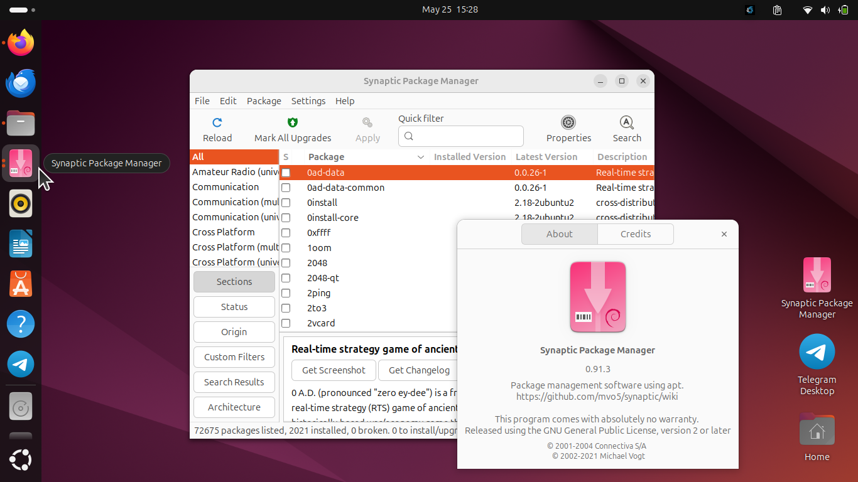Viewport: 858px width, 482px height.
Task: Select the Communication section
Action: pos(234,187)
